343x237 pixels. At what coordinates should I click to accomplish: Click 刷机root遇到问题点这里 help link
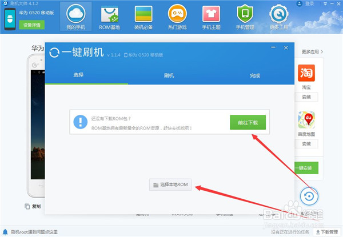[31, 232]
